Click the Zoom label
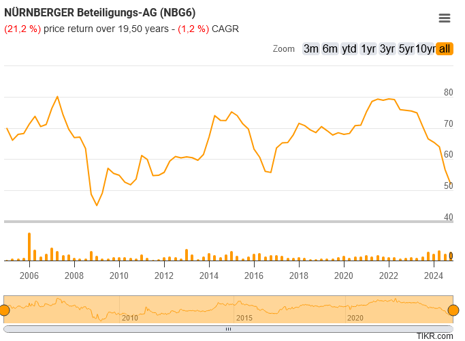The image size is (465, 341). tap(283, 48)
